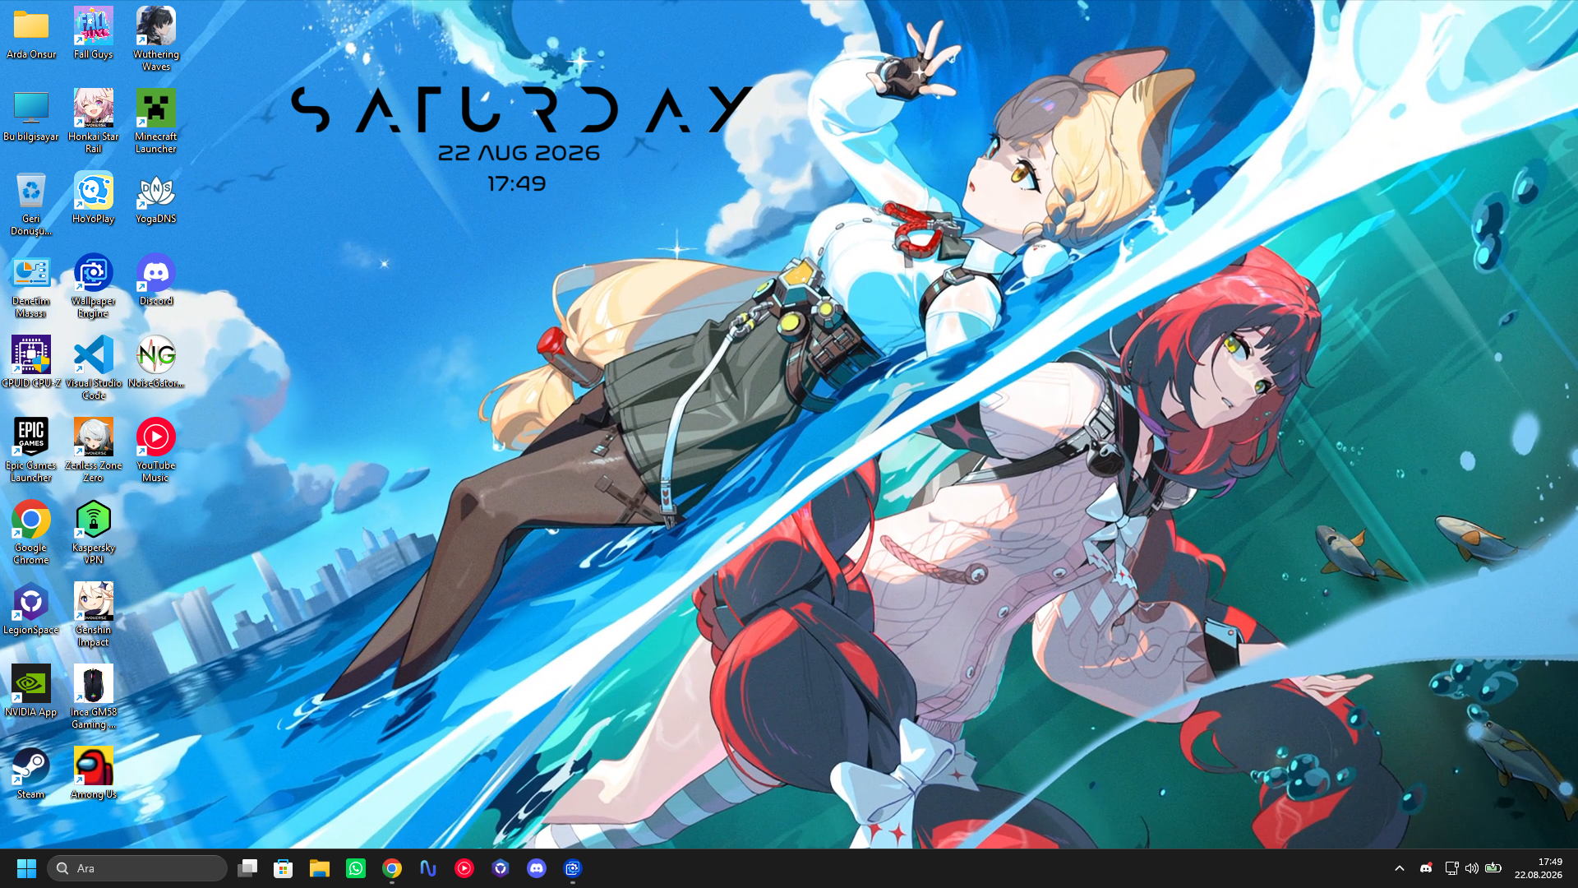The height and width of the screenshot is (888, 1578).
Task: Select the Discord desktop shortcut
Action: coord(156,280)
